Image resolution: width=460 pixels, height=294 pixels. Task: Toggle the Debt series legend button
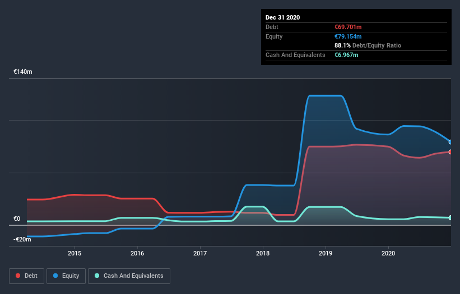point(27,276)
